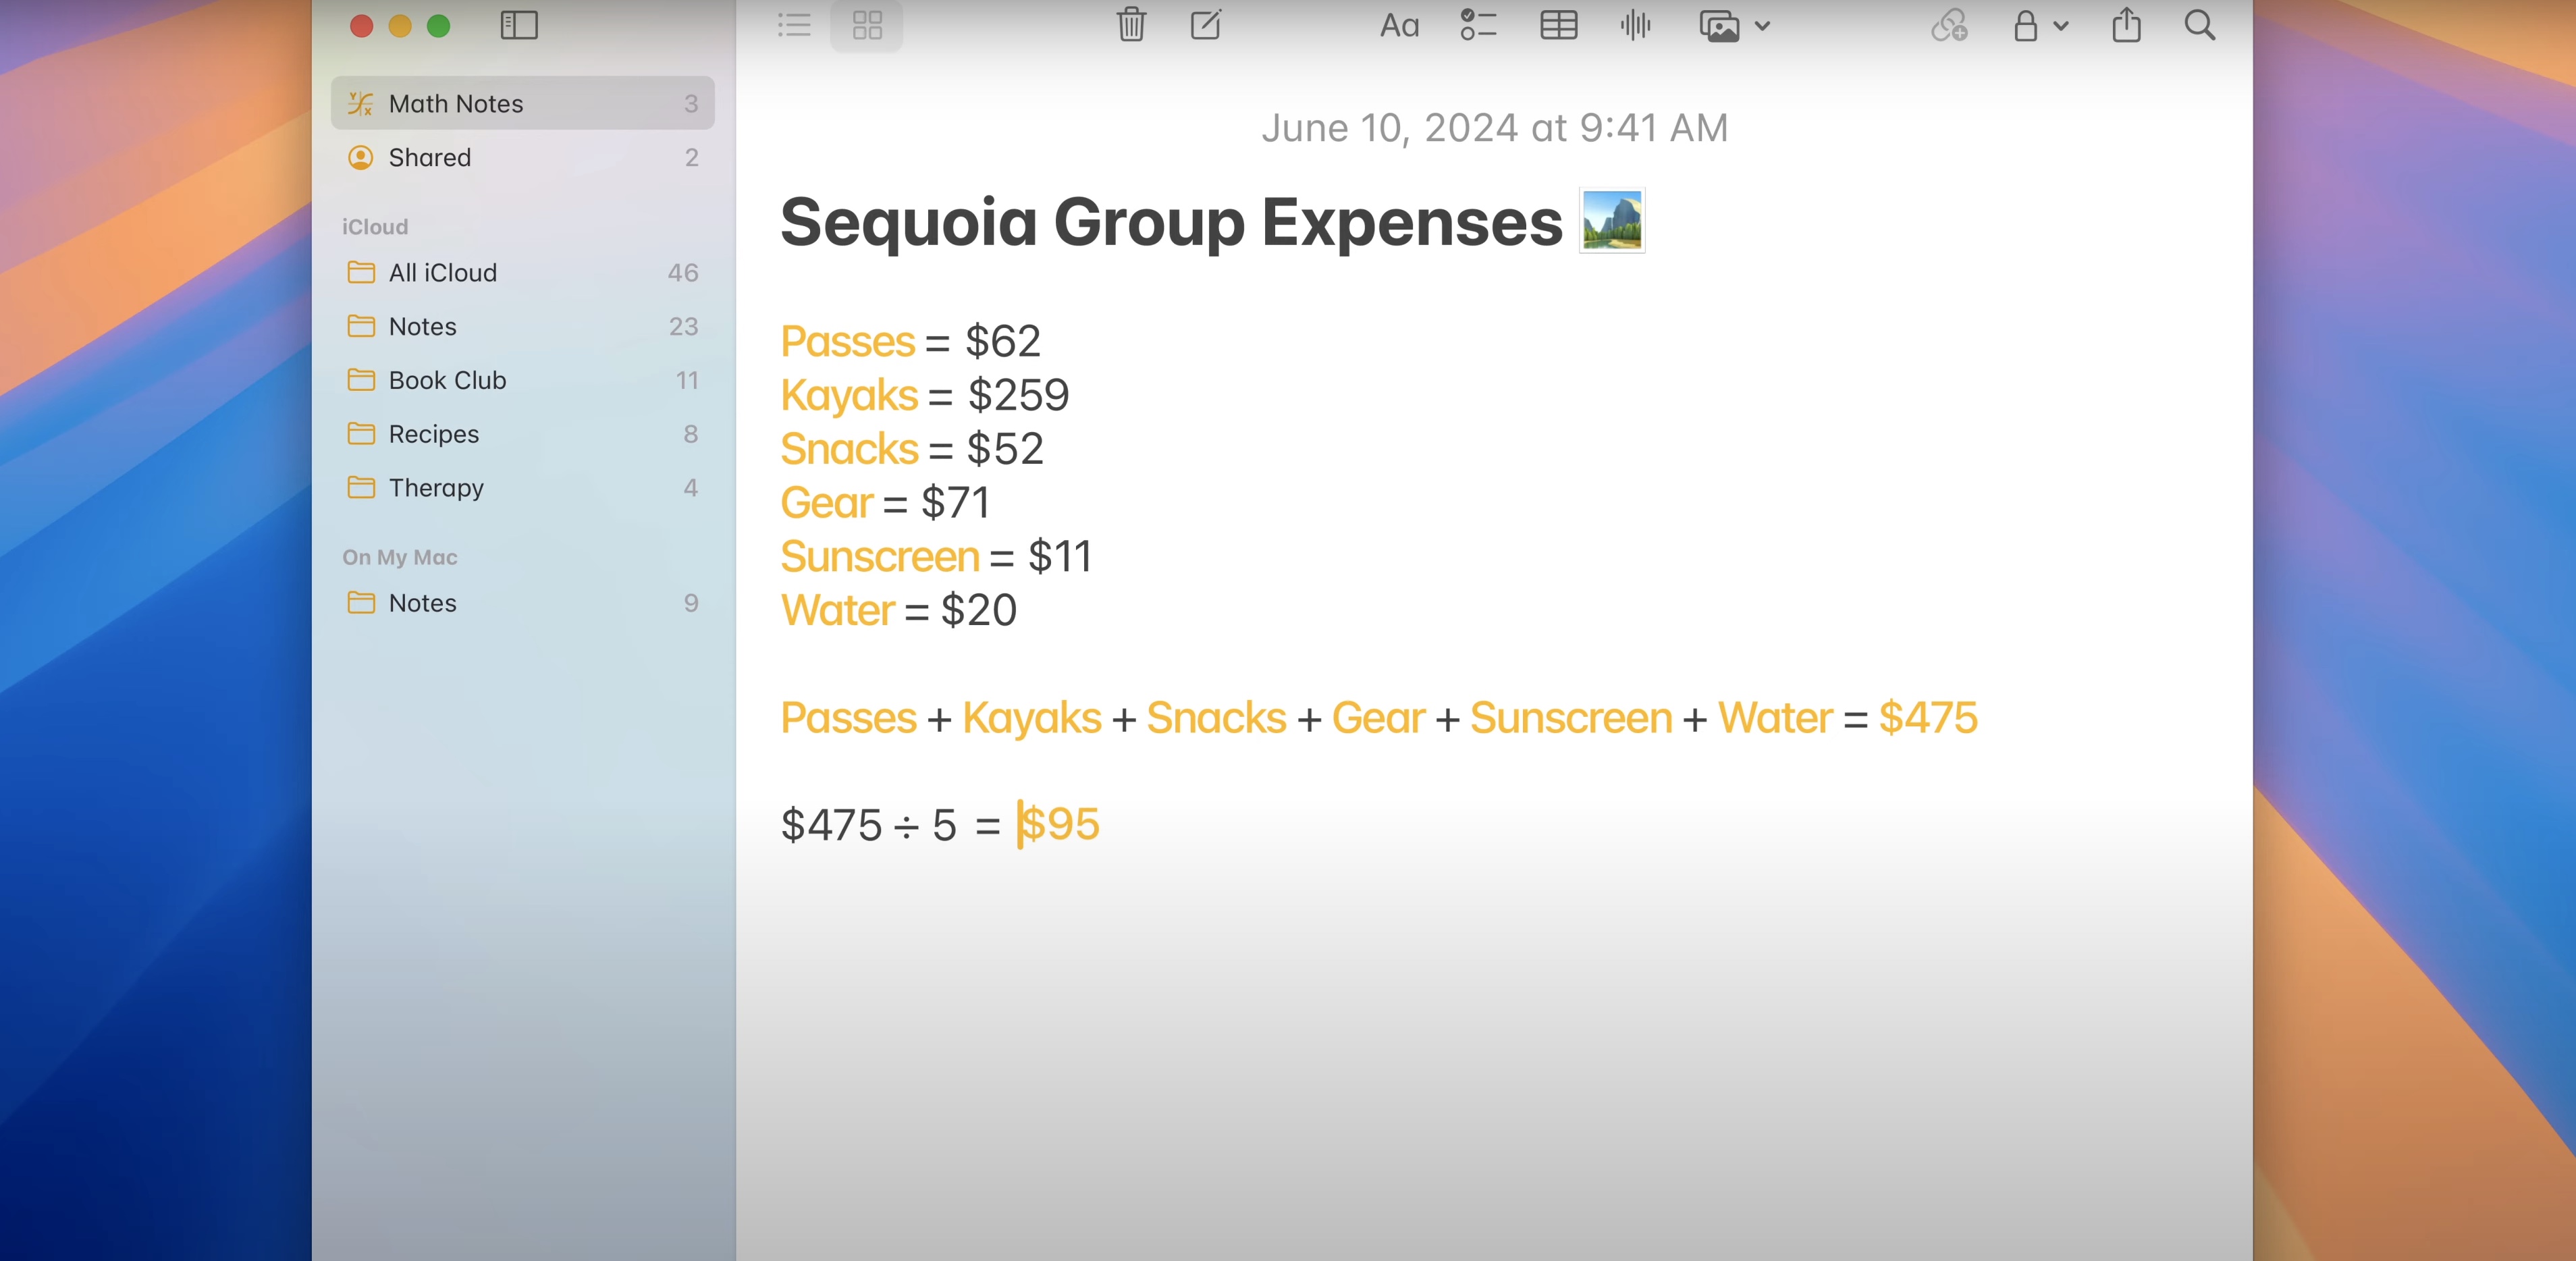Image resolution: width=2576 pixels, height=1261 pixels.
Task: Insert a checklist into the note
Action: (1477, 26)
